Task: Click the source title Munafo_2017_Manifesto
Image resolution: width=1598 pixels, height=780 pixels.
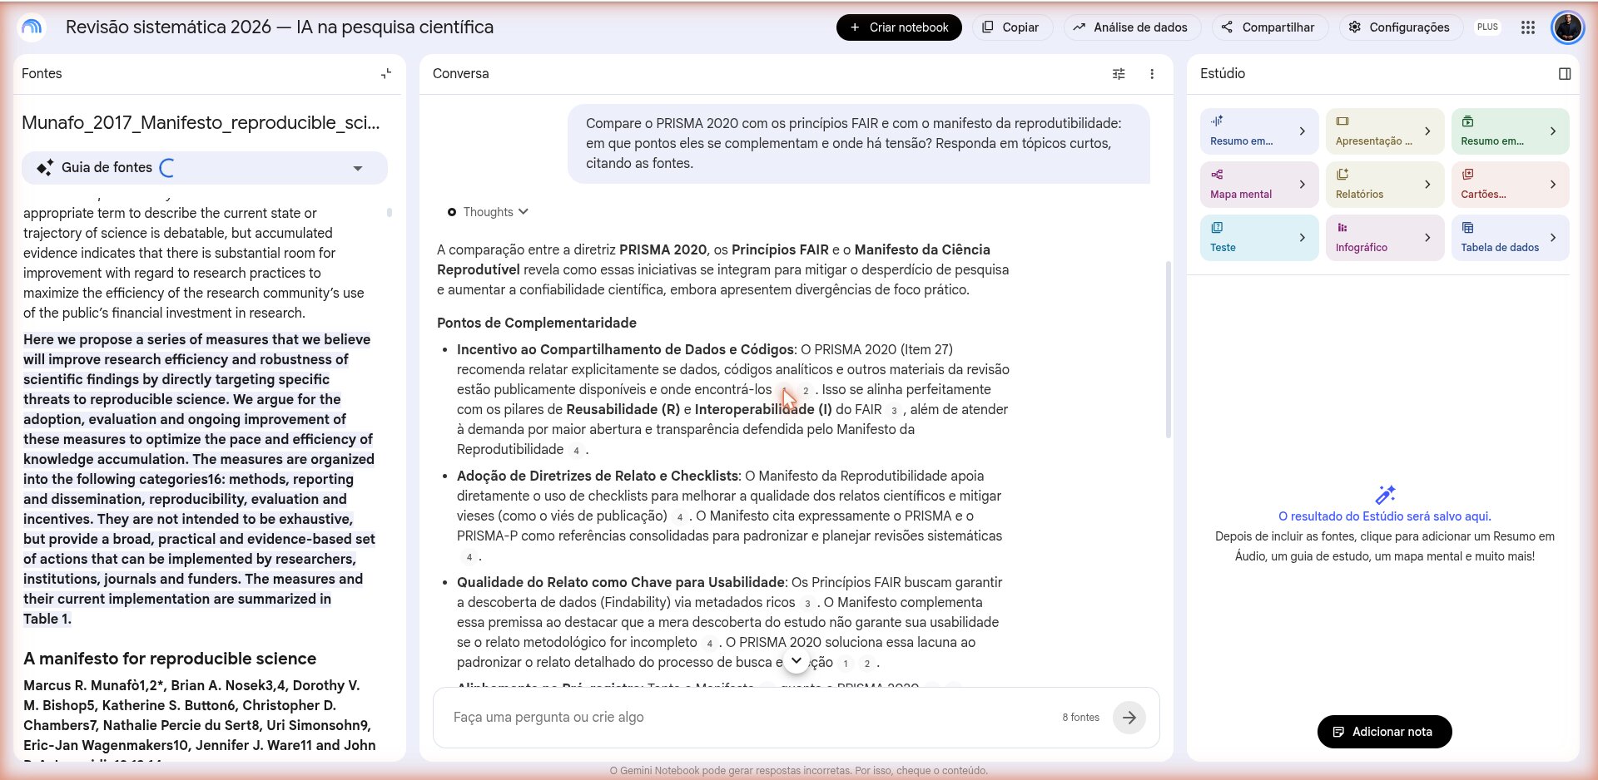Action: (201, 123)
